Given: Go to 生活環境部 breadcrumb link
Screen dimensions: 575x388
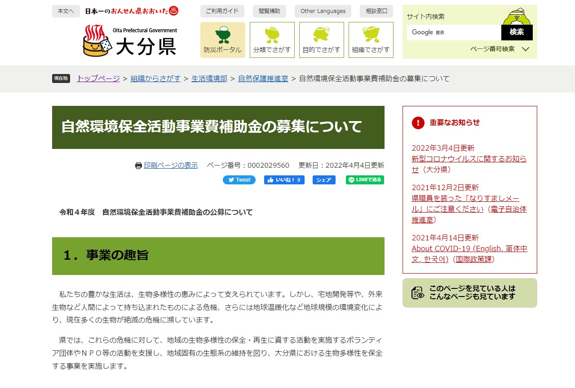Looking at the screenshot, I should (x=209, y=78).
